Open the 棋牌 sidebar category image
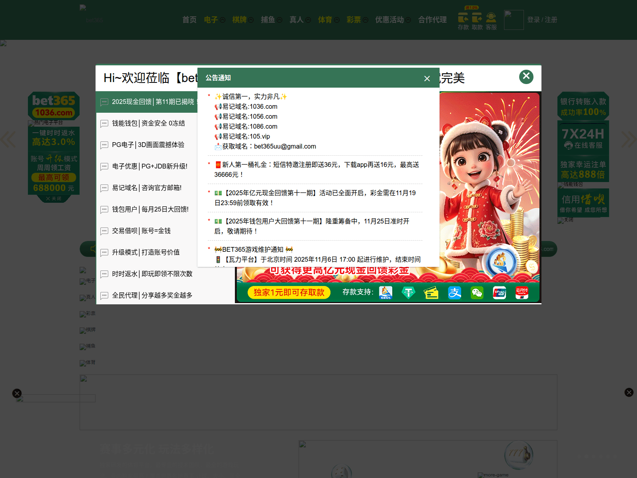This screenshot has width=637, height=478. (88, 330)
